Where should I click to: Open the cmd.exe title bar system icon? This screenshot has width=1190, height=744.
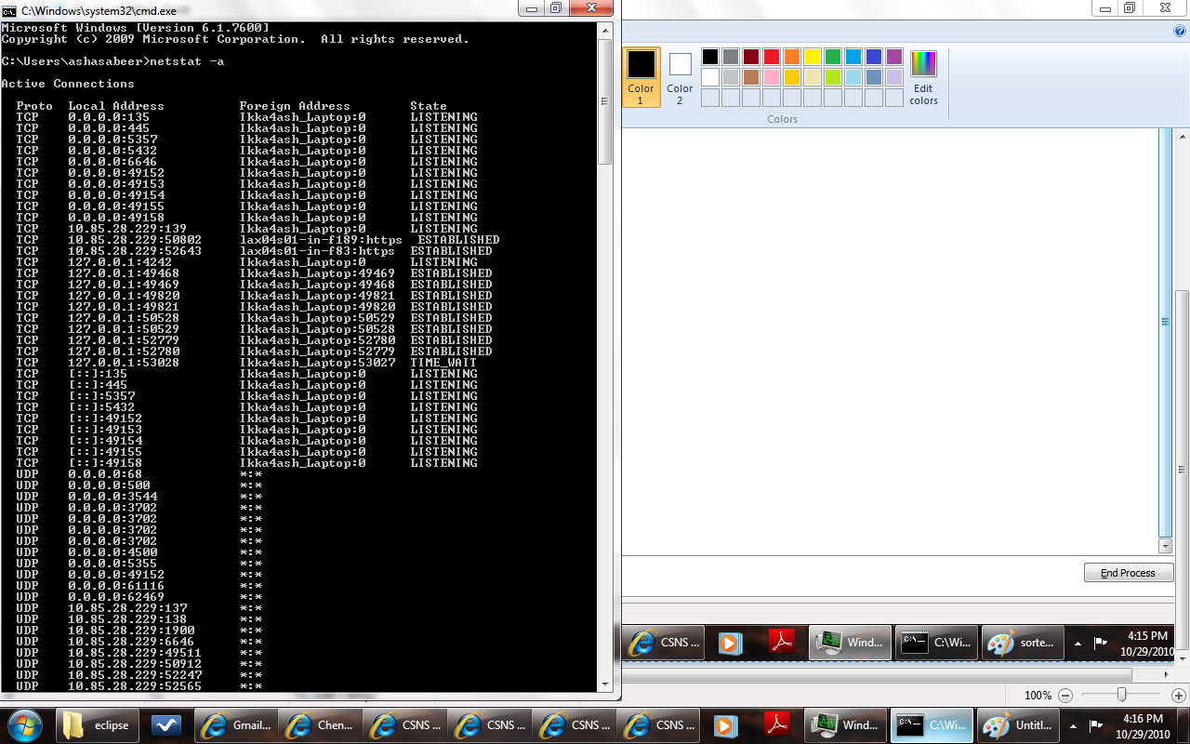pyautogui.click(x=9, y=10)
